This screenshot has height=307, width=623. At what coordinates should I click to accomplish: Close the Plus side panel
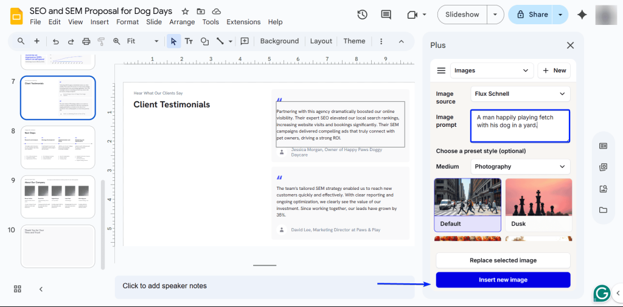[x=570, y=45]
